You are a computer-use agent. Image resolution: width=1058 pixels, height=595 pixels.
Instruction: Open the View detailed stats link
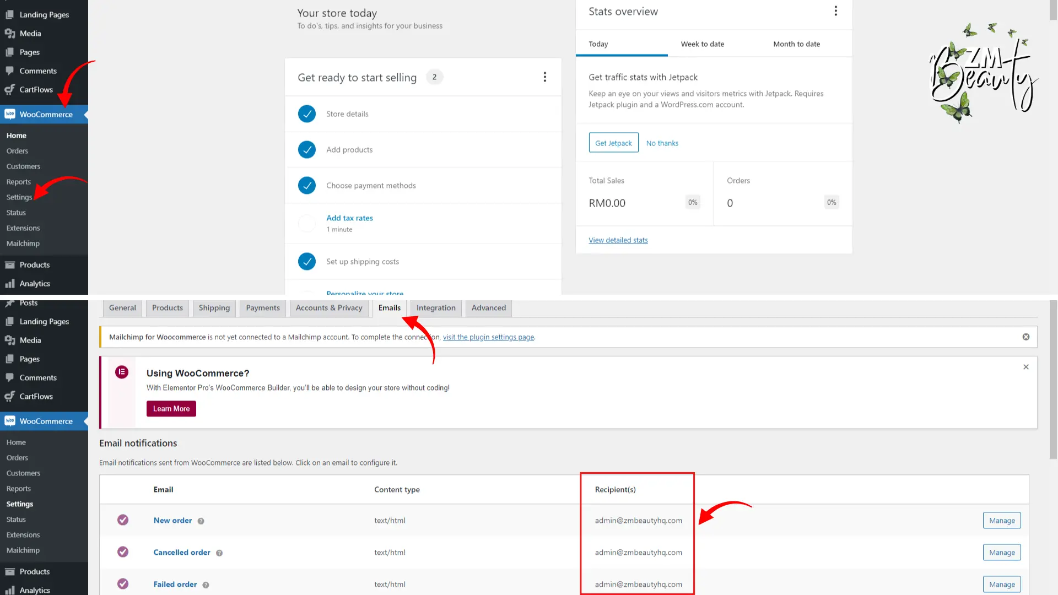[x=618, y=240]
